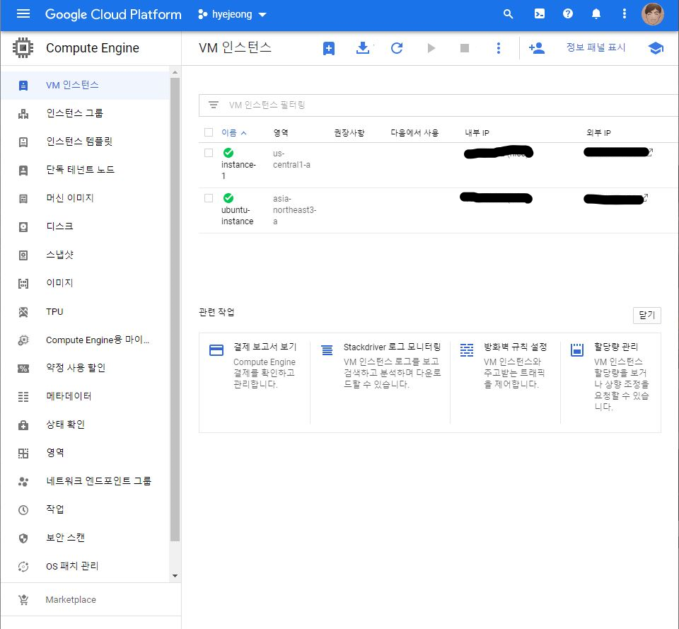
Task: Click instance-1 external IP open icon
Action: [x=650, y=151]
